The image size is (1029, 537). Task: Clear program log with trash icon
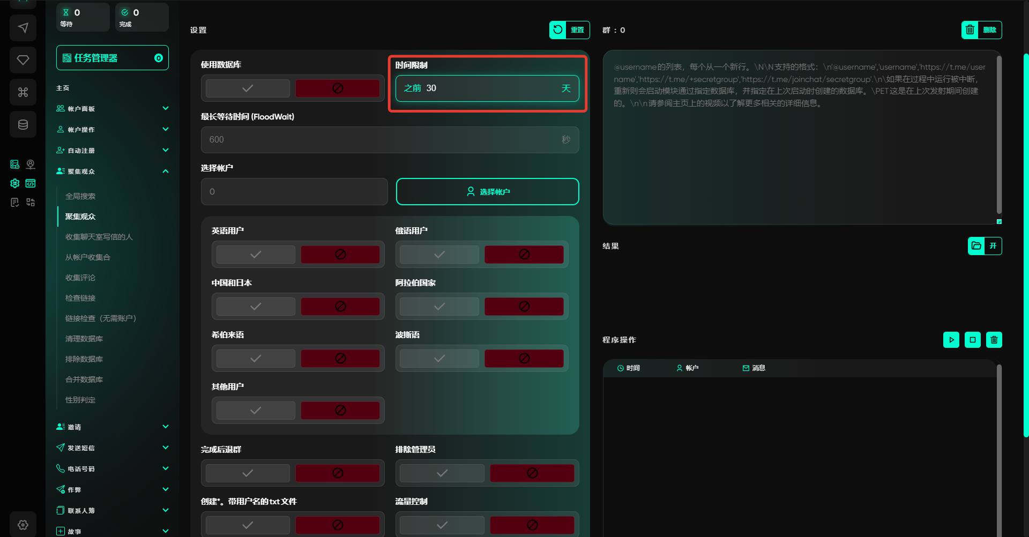click(x=994, y=340)
